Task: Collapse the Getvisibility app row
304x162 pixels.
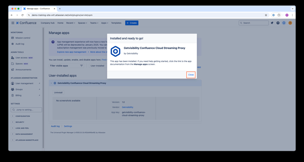Action: tap(51, 83)
